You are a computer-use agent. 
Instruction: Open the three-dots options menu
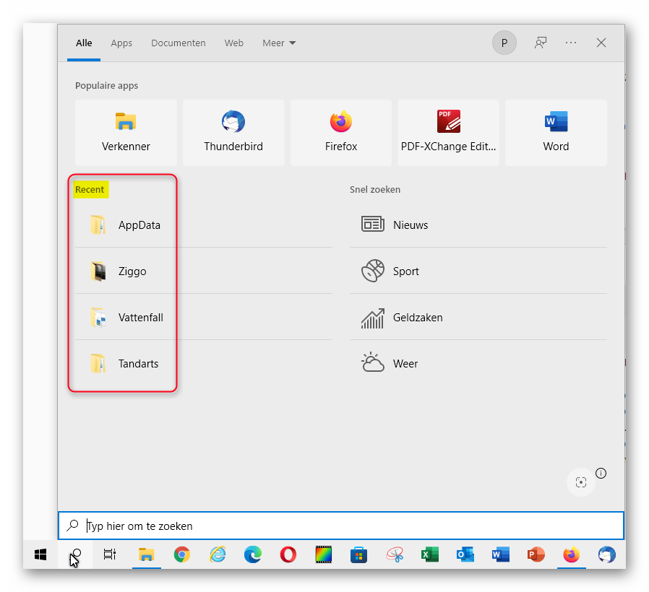571,43
